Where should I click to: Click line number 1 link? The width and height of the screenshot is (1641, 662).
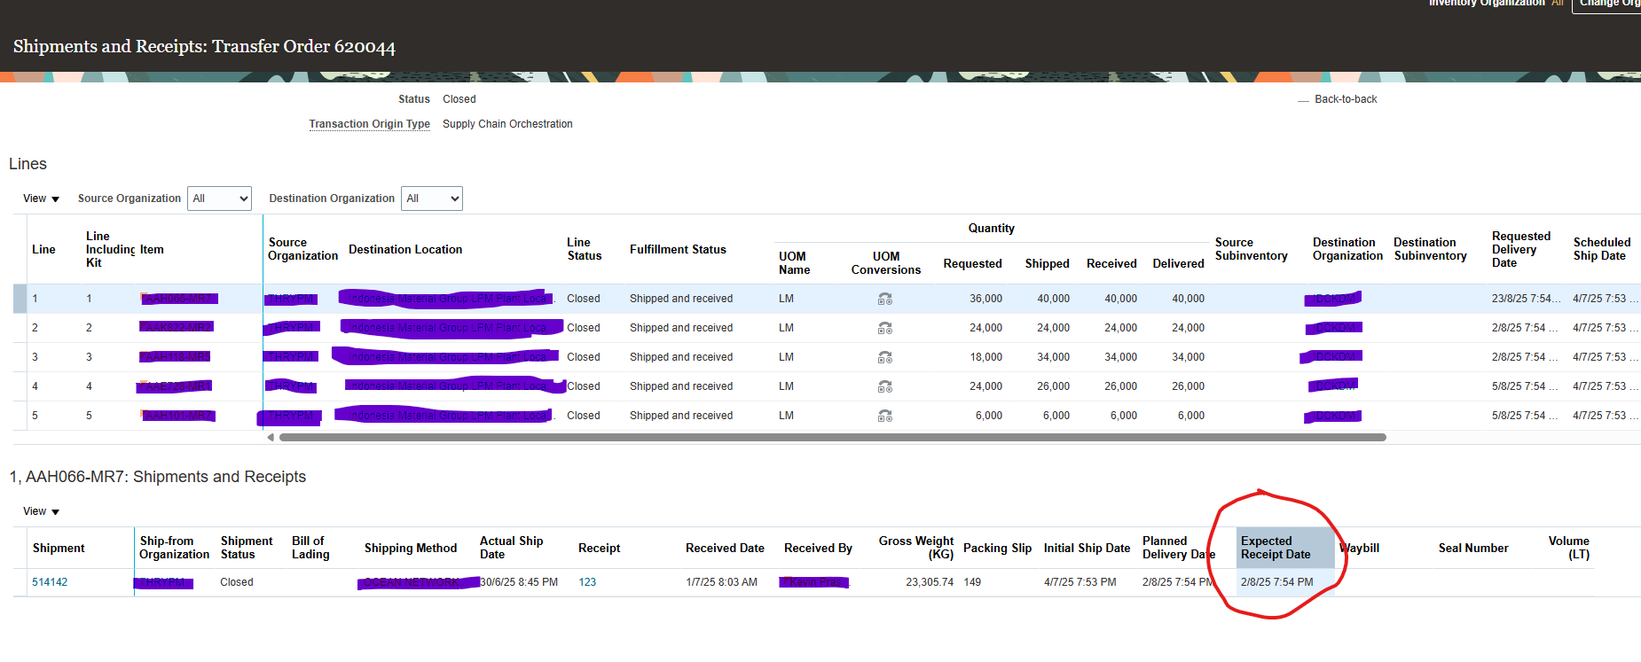click(x=35, y=299)
